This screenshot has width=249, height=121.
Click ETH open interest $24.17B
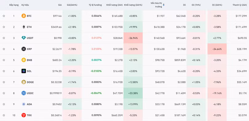181,27
